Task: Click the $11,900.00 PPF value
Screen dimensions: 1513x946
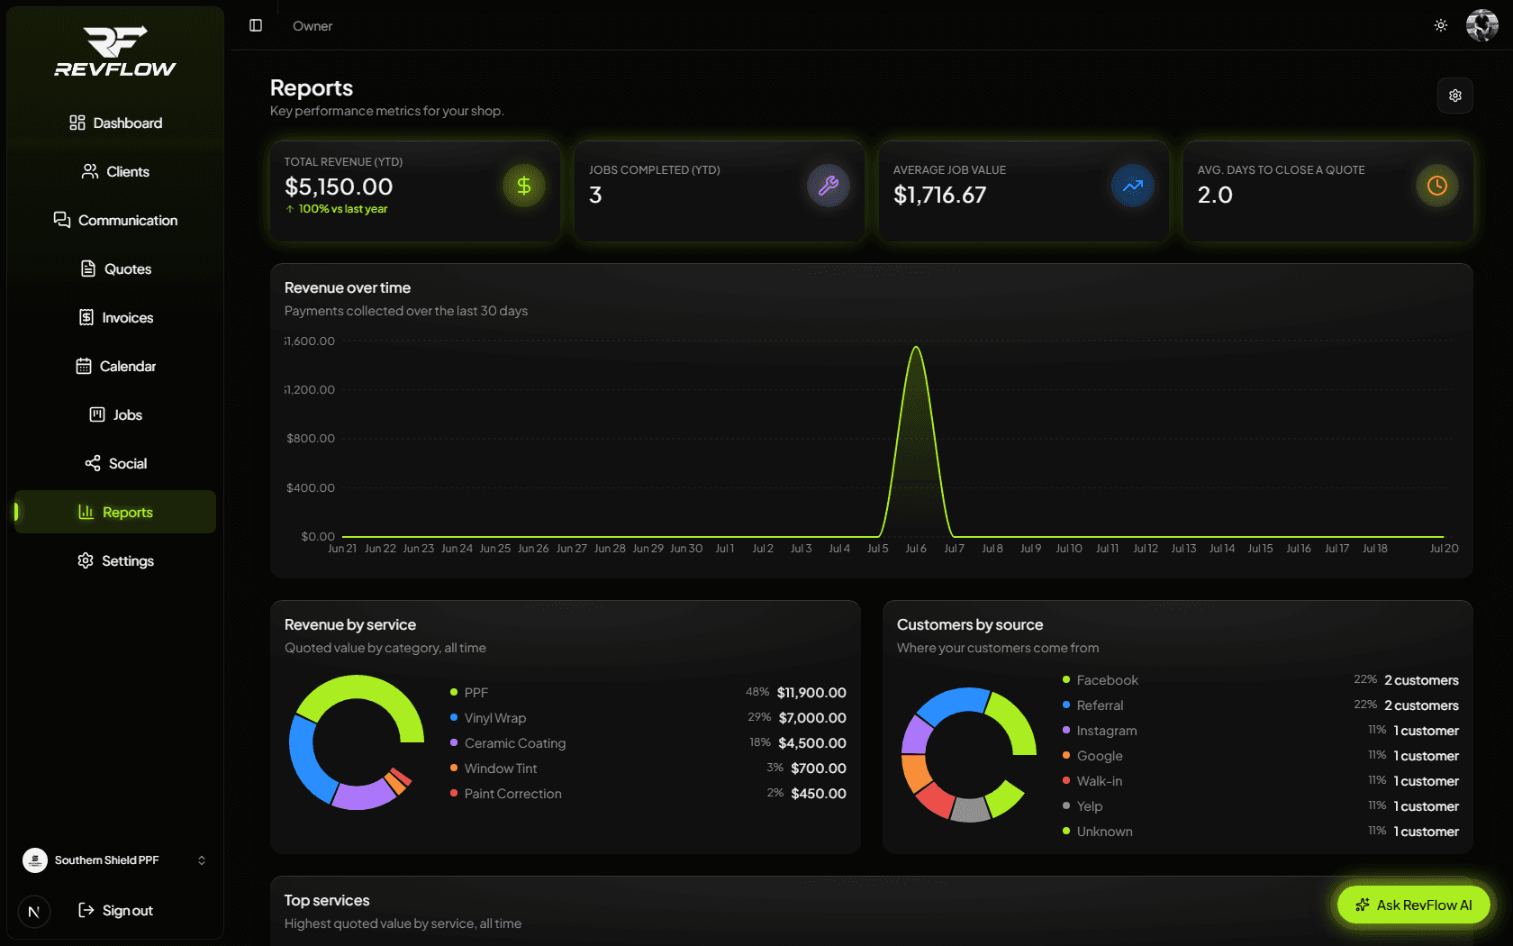Action: (x=811, y=692)
